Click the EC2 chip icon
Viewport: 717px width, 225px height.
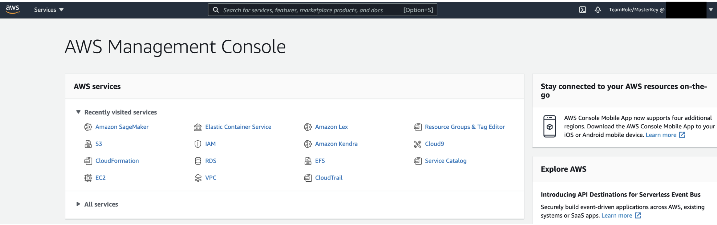tap(88, 178)
